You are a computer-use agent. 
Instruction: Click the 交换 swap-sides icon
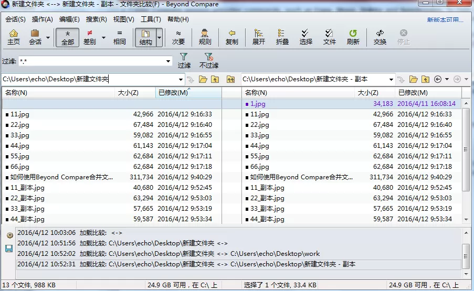pyautogui.click(x=380, y=37)
